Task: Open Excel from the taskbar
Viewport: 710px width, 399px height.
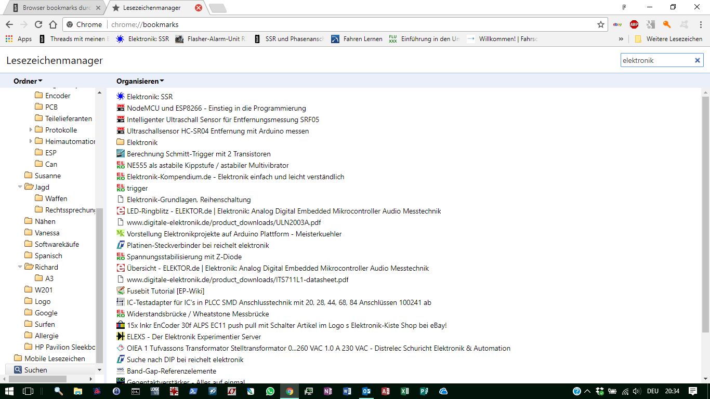Action: point(405,391)
